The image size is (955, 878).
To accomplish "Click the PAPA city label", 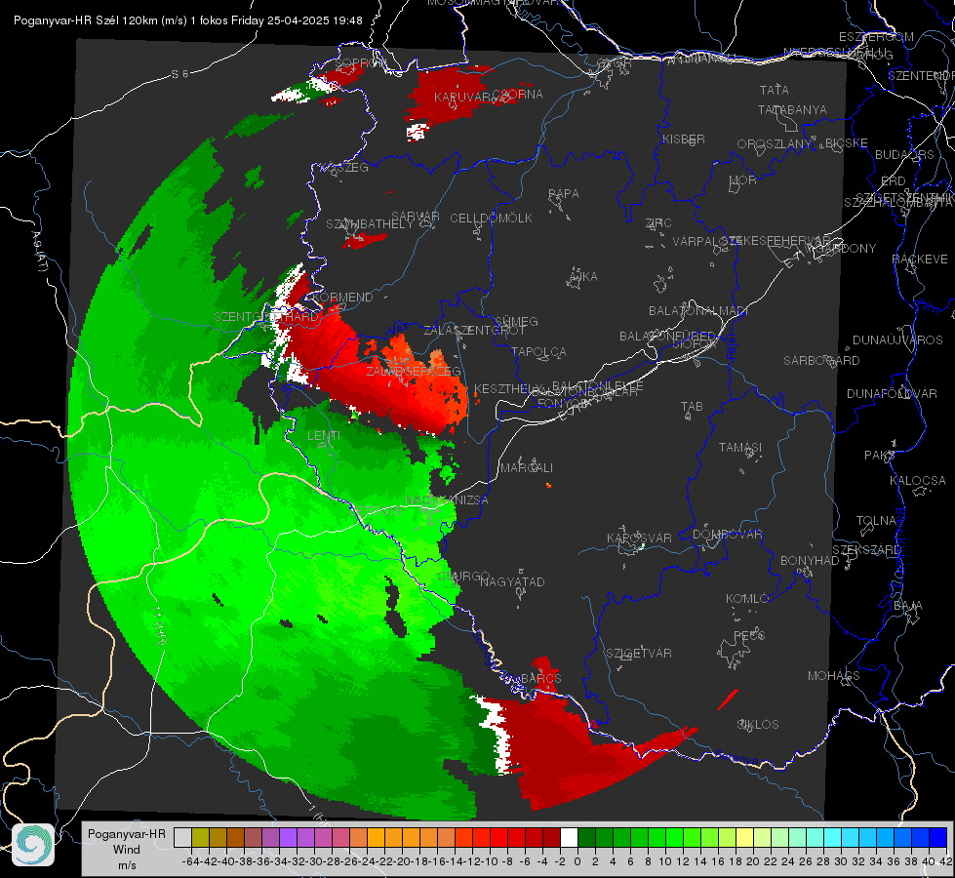I will 564,194.
